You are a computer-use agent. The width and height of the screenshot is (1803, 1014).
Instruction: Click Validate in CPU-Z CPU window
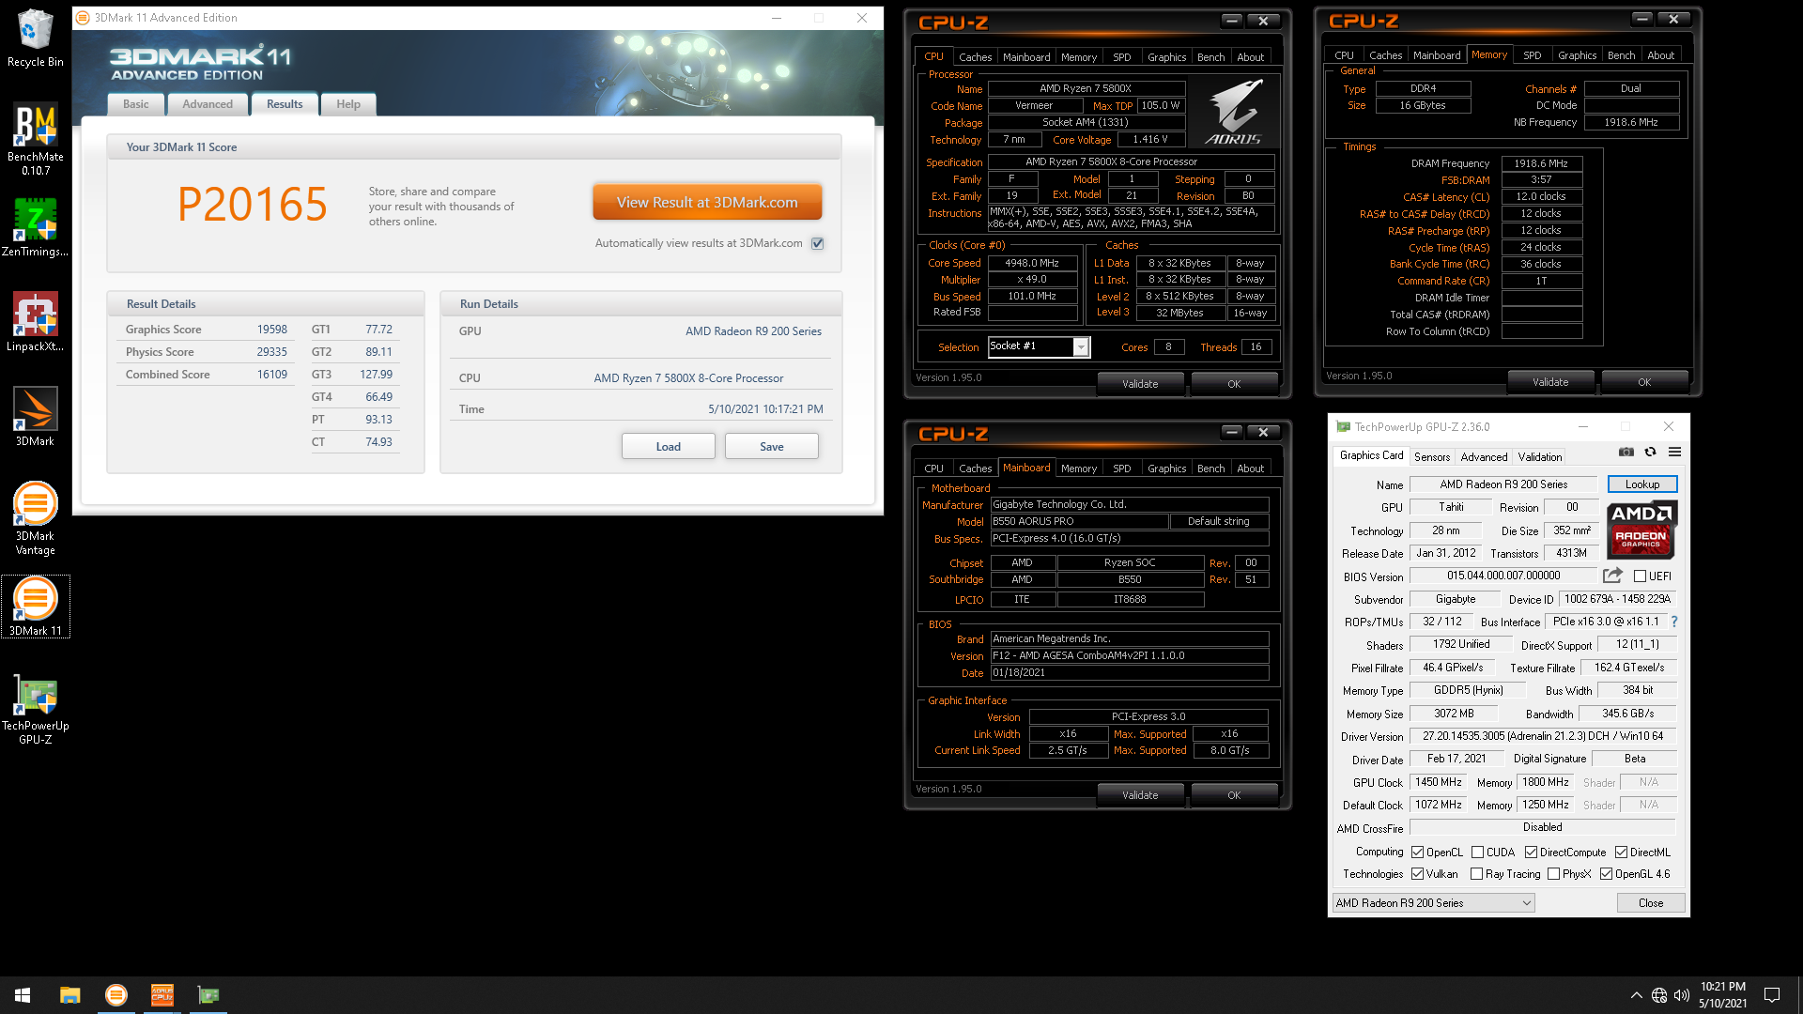pos(1140,384)
